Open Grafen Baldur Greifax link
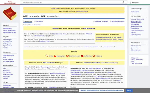 tap(103, 78)
